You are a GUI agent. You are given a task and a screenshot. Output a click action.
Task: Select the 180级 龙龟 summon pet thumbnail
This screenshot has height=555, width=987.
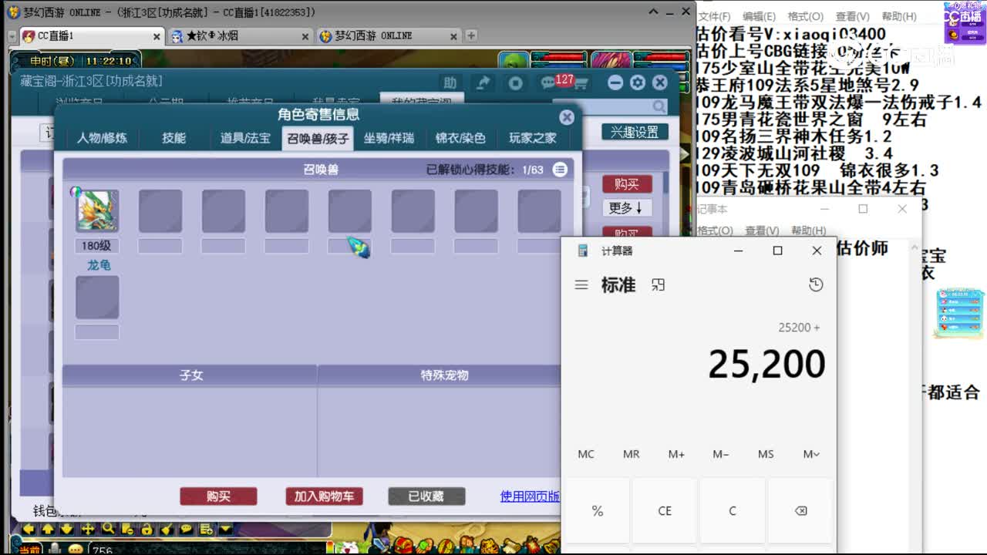(97, 210)
